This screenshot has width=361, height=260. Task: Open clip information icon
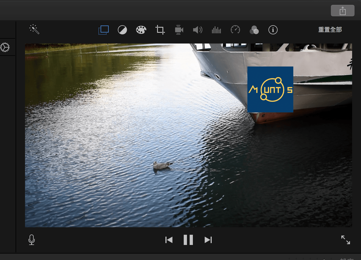(x=273, y=30)
